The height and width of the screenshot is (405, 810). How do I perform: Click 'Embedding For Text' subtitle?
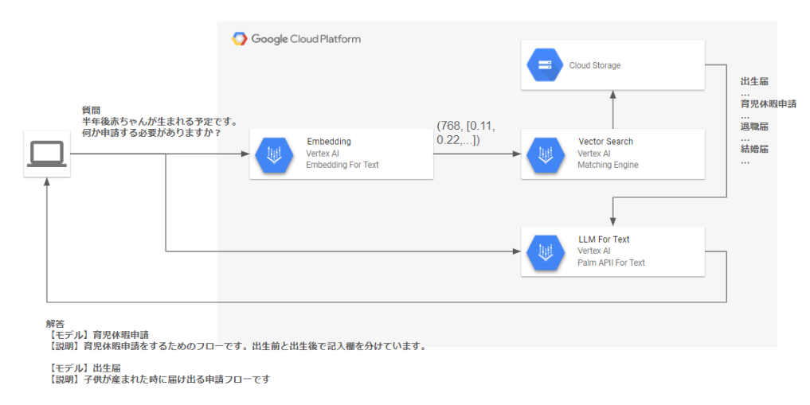point(342,165)
